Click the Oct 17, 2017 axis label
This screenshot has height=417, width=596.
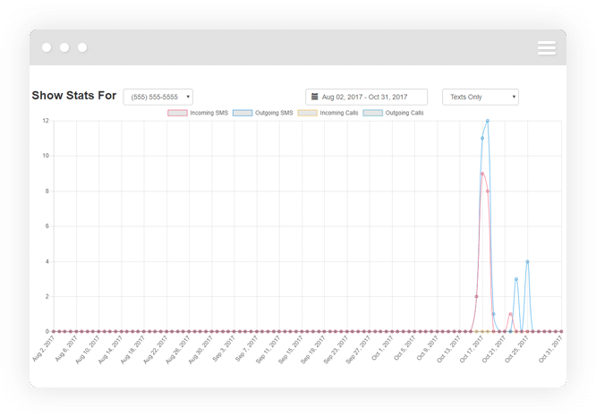point(472,350)
